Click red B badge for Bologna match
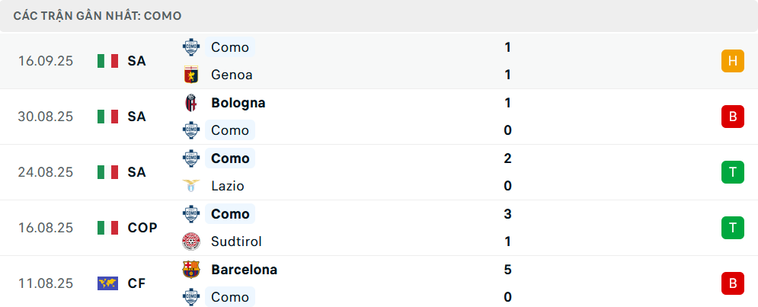Image resolution: width=758 pixels, height=307 pixels. click(732, 117)
